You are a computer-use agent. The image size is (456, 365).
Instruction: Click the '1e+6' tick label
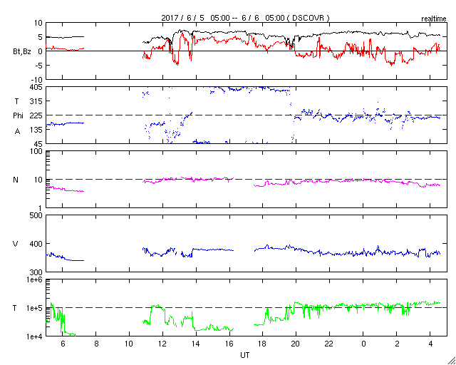tap(36, 279)
